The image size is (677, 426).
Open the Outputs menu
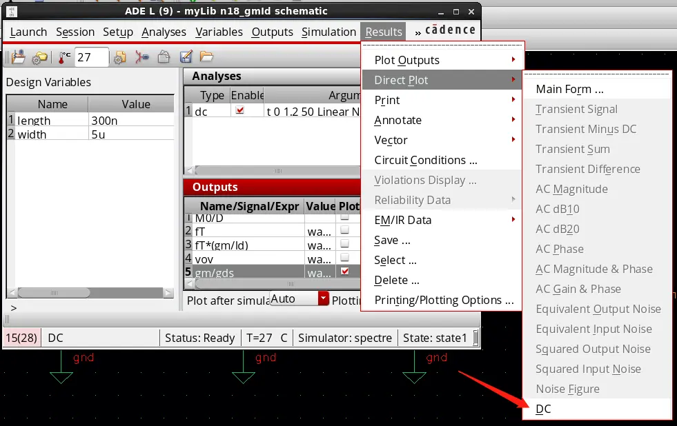[272, 32]
